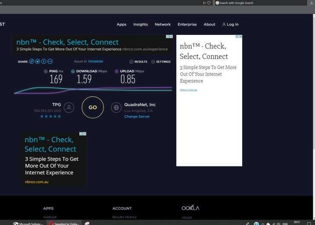Open Results History footer link
315x225 pixels.
click(x=124, y=217)
